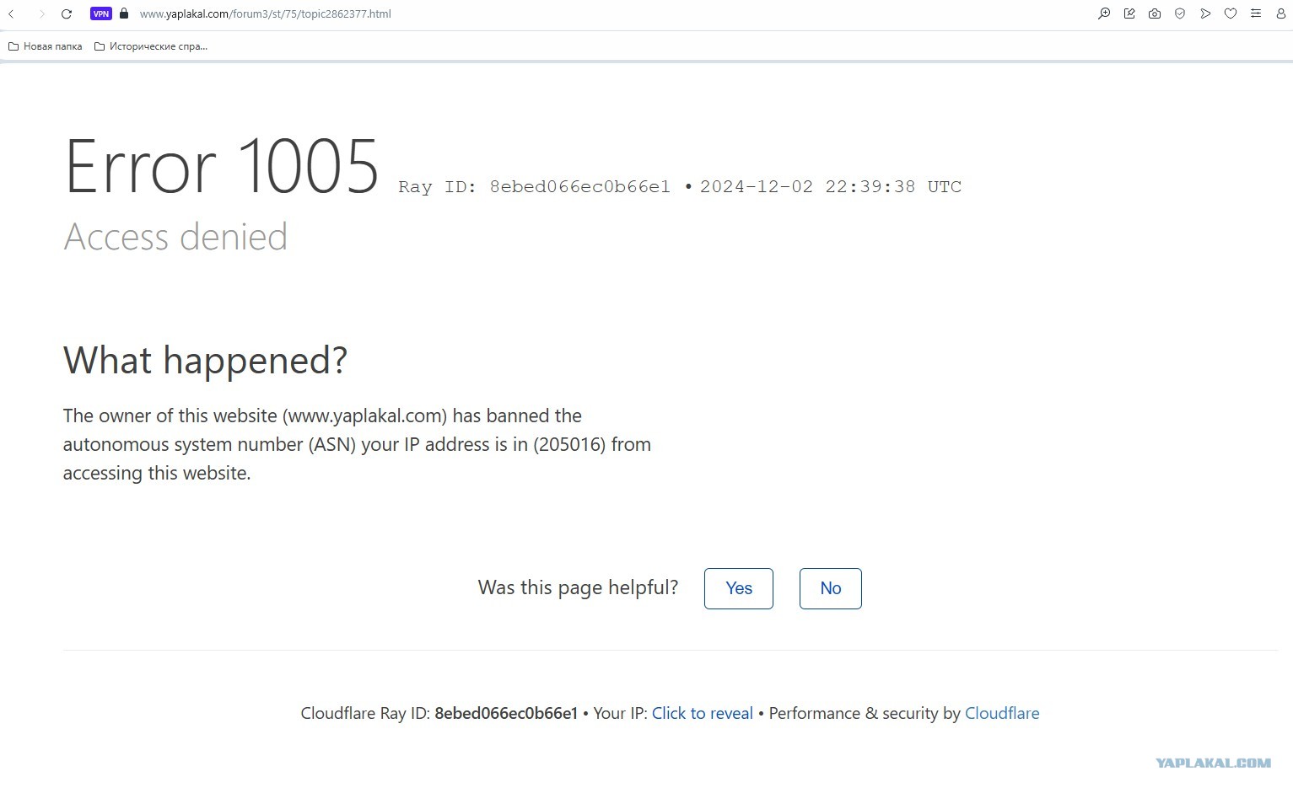Reload the current page
Image resolution: width=1293 pixels, height=788 pixels.
tap(67, 13)
